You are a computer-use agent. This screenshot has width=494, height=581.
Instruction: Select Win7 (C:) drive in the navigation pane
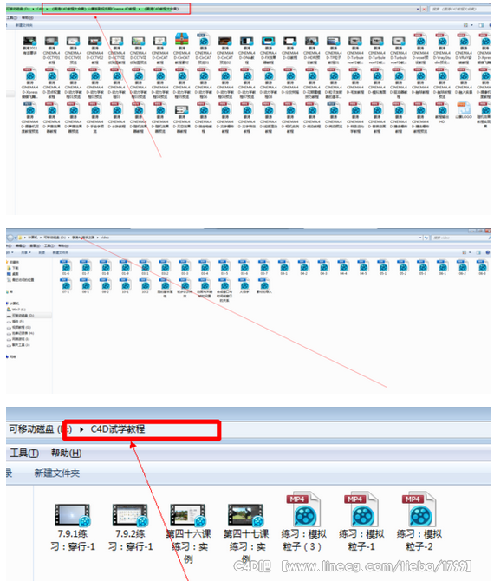16,310
